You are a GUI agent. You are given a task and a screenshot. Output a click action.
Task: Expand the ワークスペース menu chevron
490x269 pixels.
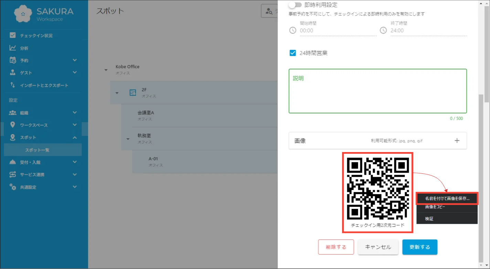(75, 125)
